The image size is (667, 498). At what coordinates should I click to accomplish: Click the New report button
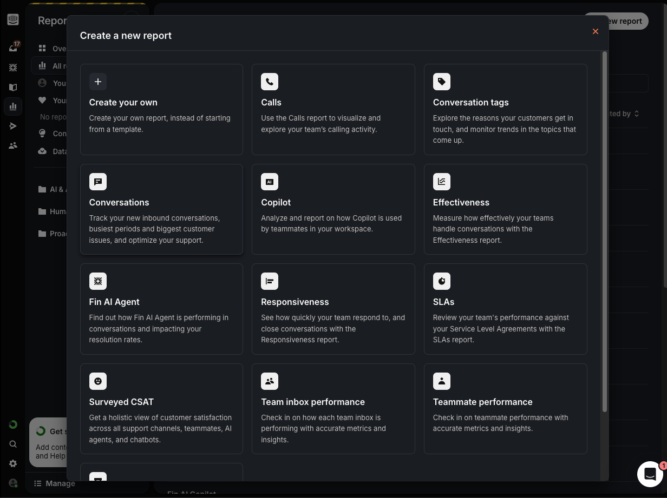(616, 21)
